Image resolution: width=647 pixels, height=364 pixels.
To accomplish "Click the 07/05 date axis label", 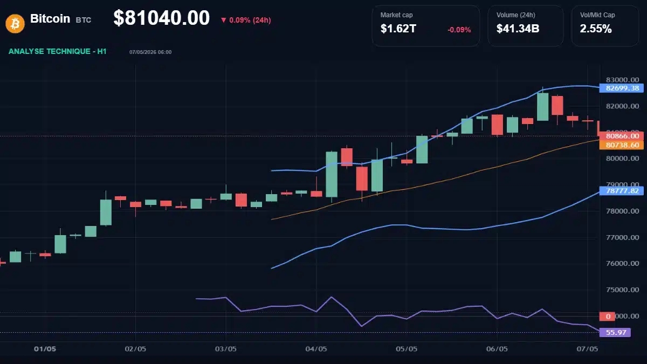I will (x=587, y=349).
